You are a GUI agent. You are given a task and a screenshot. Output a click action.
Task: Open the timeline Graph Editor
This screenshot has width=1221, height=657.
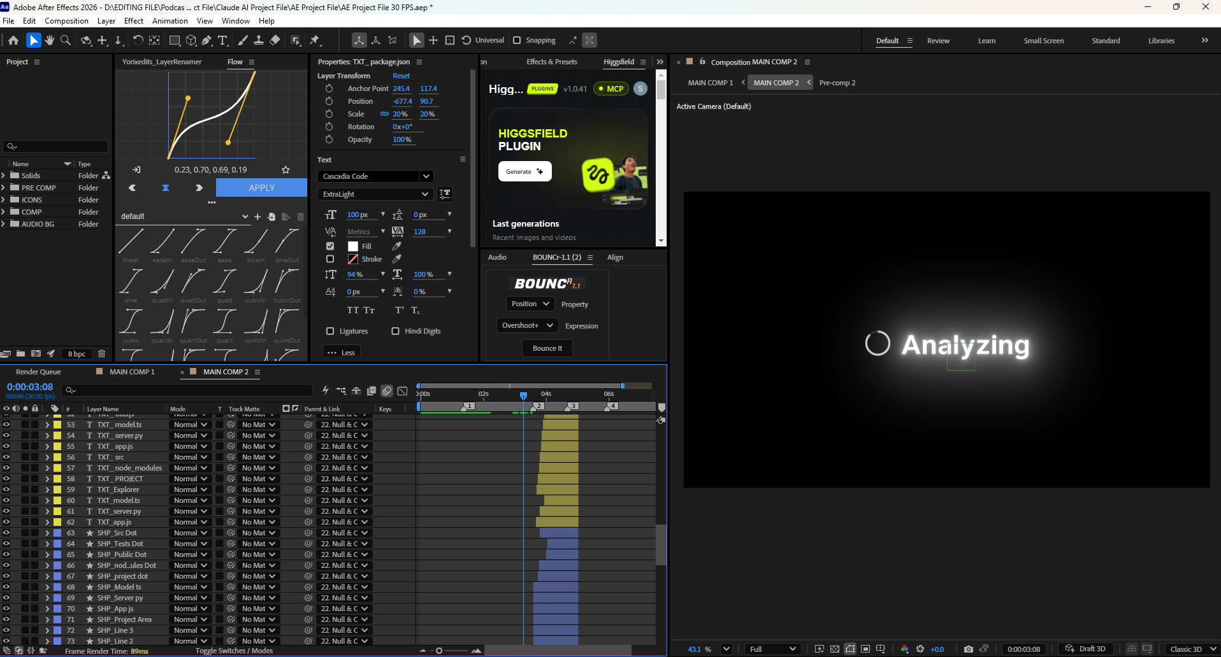click(x=403, y=390)
